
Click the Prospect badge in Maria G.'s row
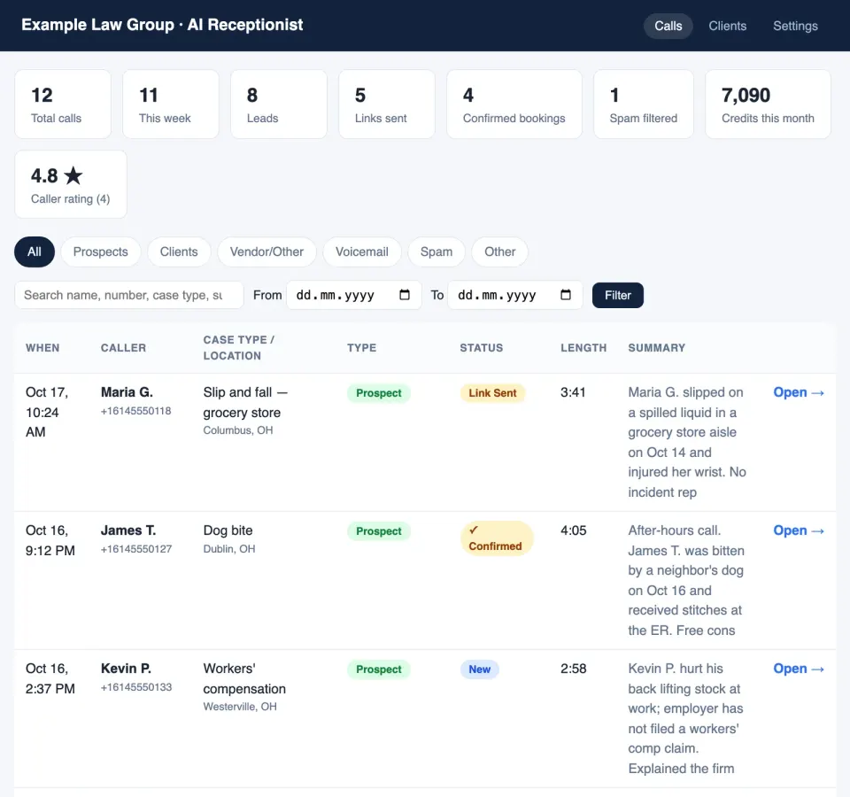click(x=378, y=393)
